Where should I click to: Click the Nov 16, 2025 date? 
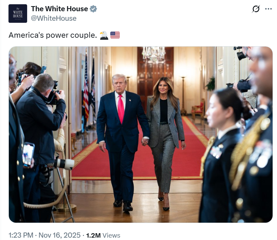59,235
